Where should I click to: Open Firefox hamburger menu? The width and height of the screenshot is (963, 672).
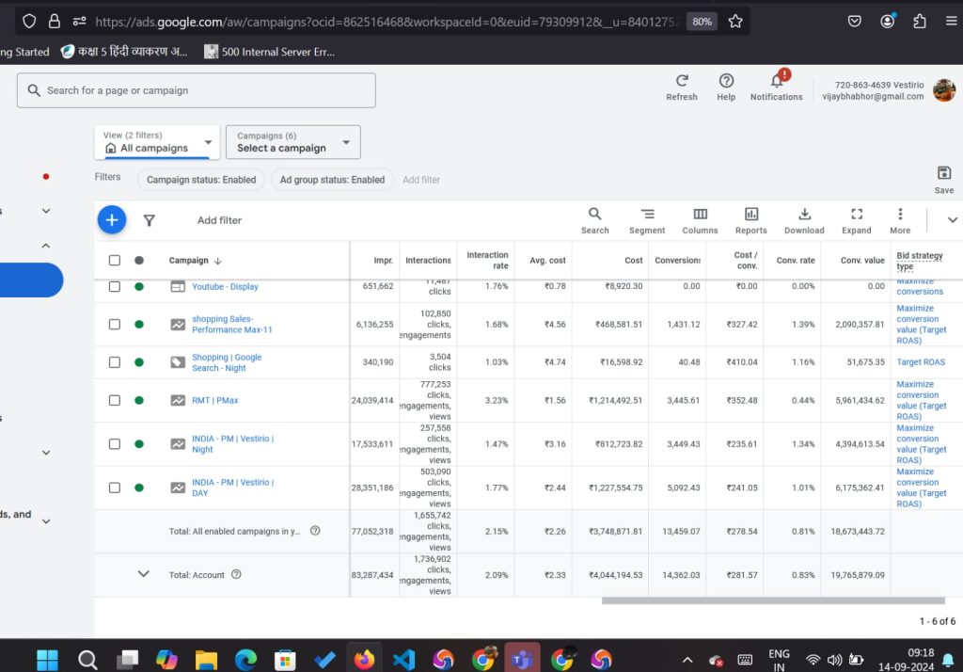click(952, 21)
